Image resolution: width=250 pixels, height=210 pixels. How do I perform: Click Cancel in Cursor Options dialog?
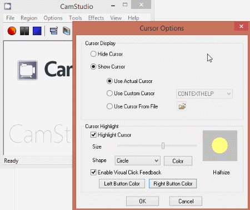pos(186,201)
